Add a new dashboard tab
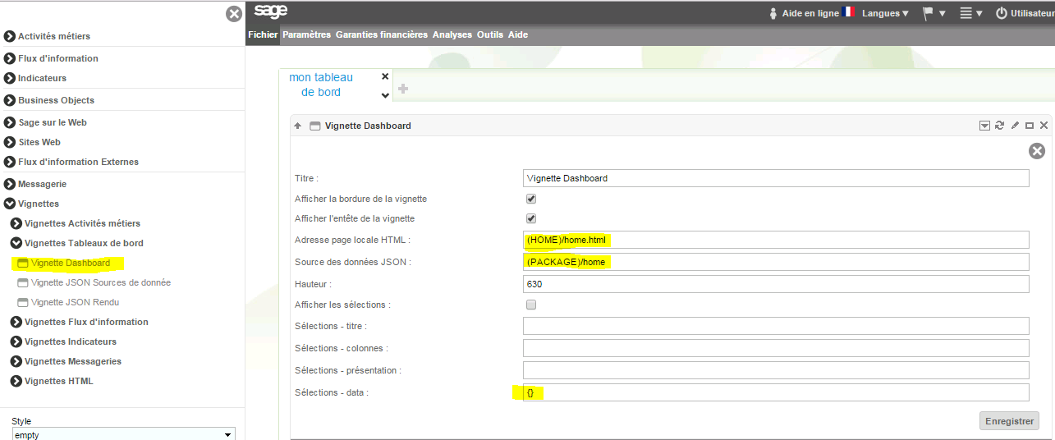Image resolution: width=1055 pixels, height=440 pixels. point(403,89)
